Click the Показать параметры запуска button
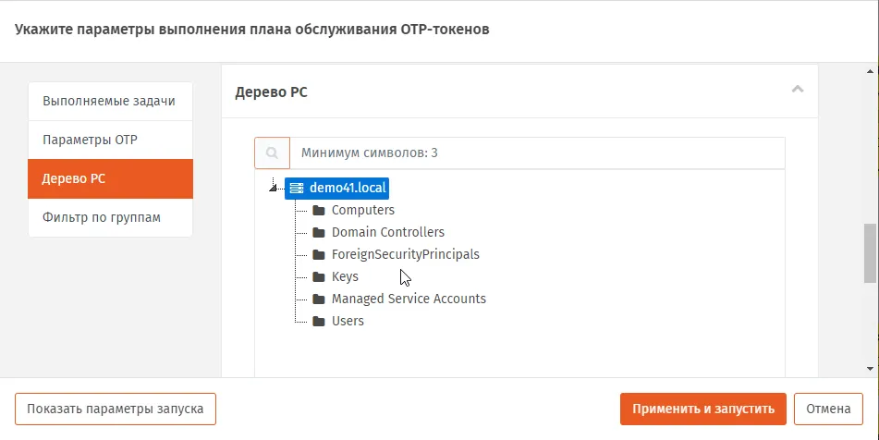 116,409
